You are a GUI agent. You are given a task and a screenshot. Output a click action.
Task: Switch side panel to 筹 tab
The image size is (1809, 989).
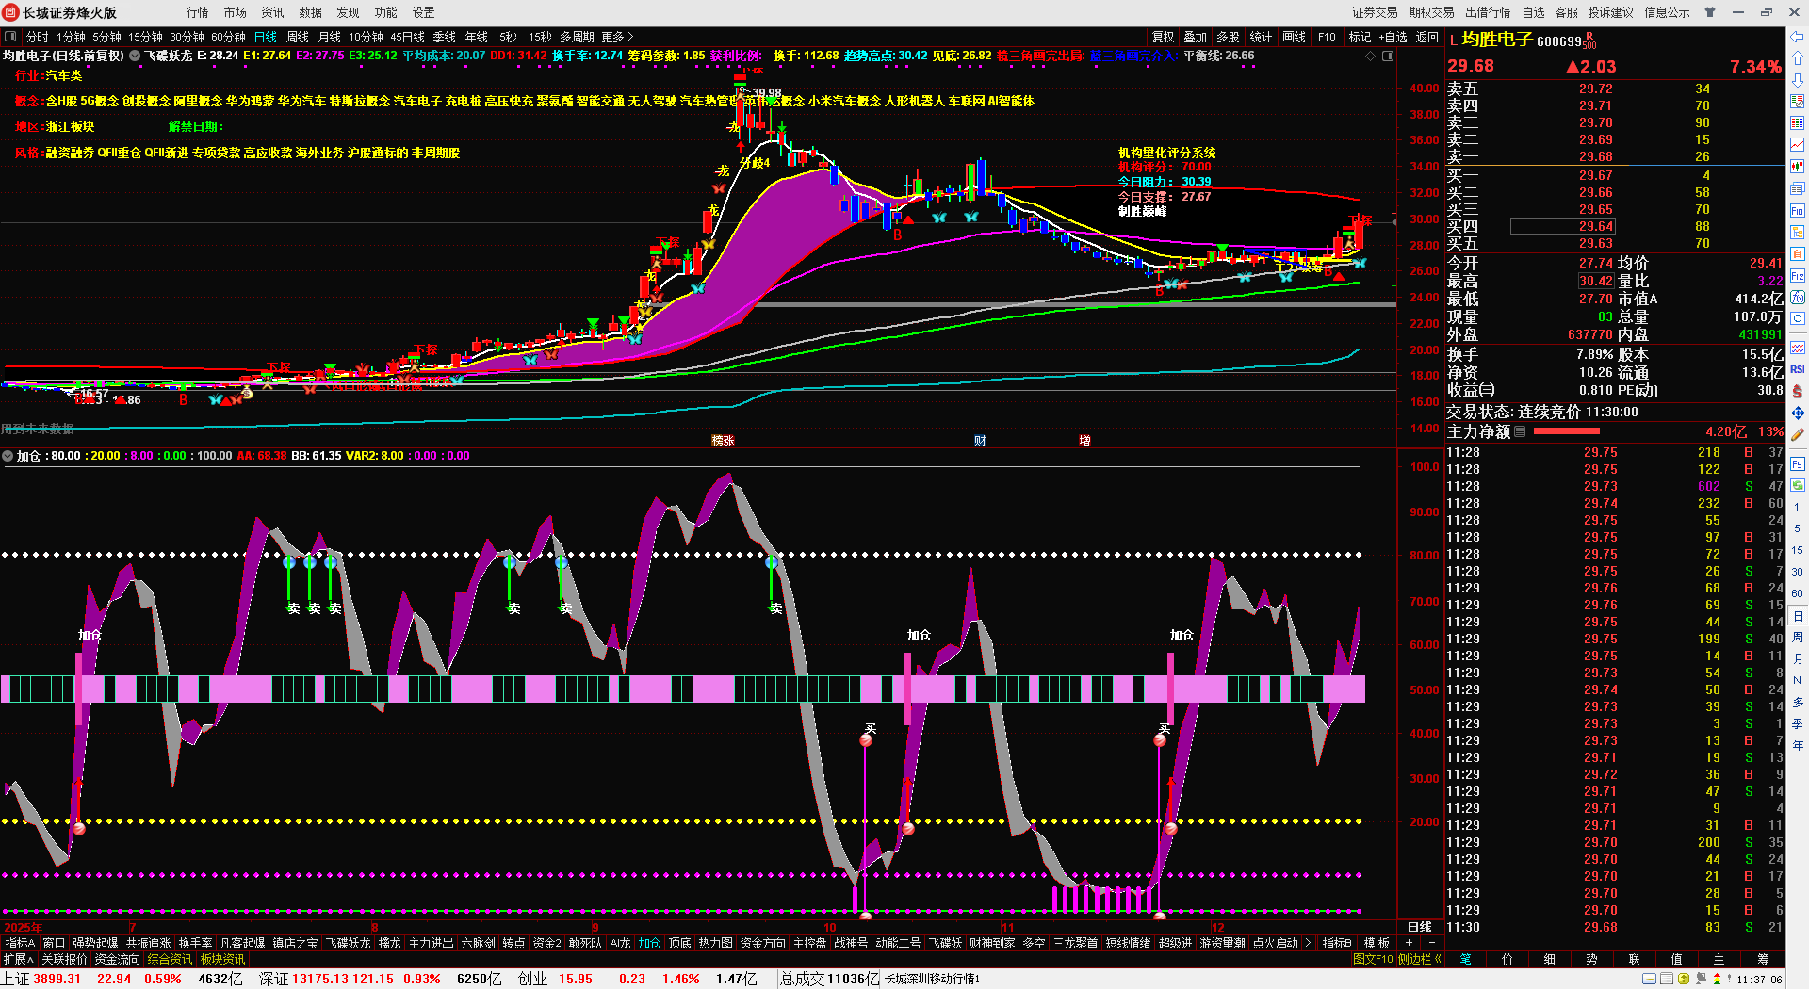(x=1763, y=959)
